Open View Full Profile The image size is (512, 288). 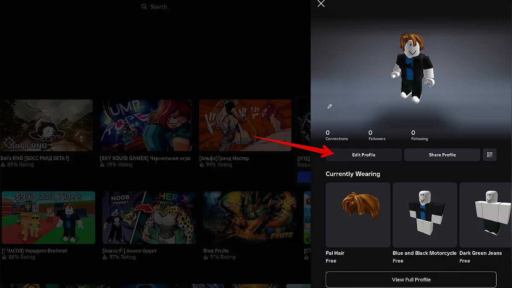pos(411,279)
